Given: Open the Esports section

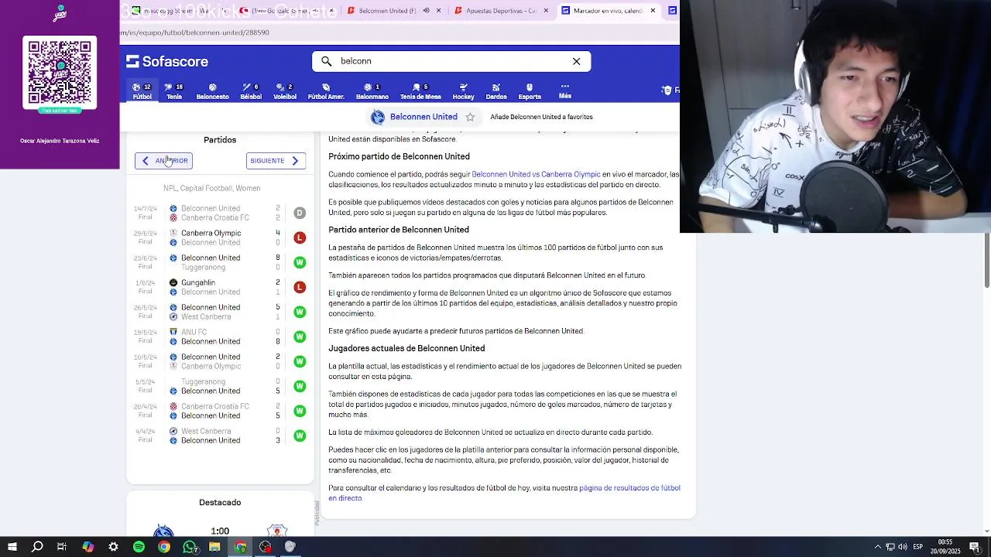Looking at the screenshot, I should pos(530,91).
